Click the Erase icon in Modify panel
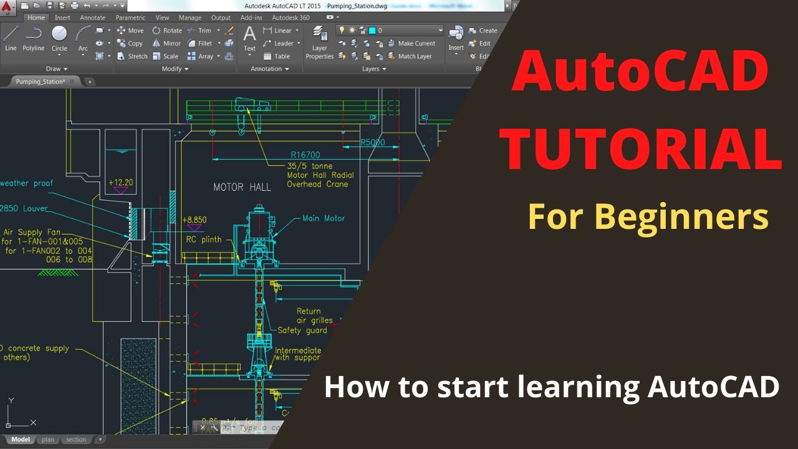Screen dimensions: 798x449 tap(229, 31)
